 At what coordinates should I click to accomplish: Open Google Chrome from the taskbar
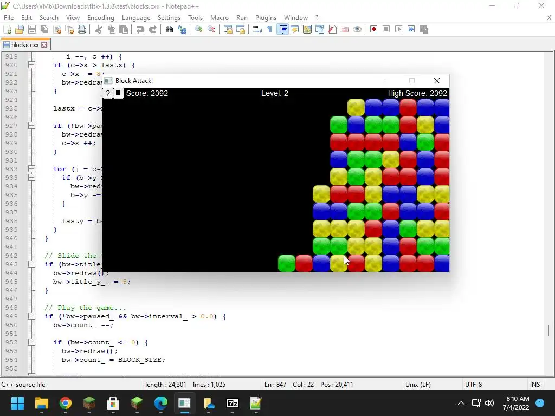tap(66, 403)
